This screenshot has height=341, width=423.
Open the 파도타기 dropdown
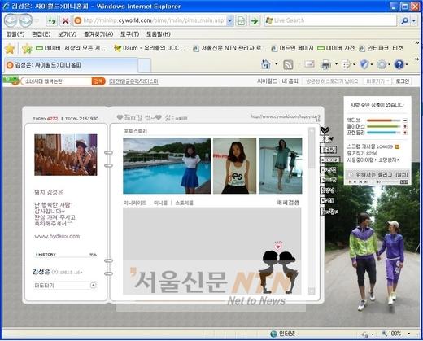pos(65,286)
